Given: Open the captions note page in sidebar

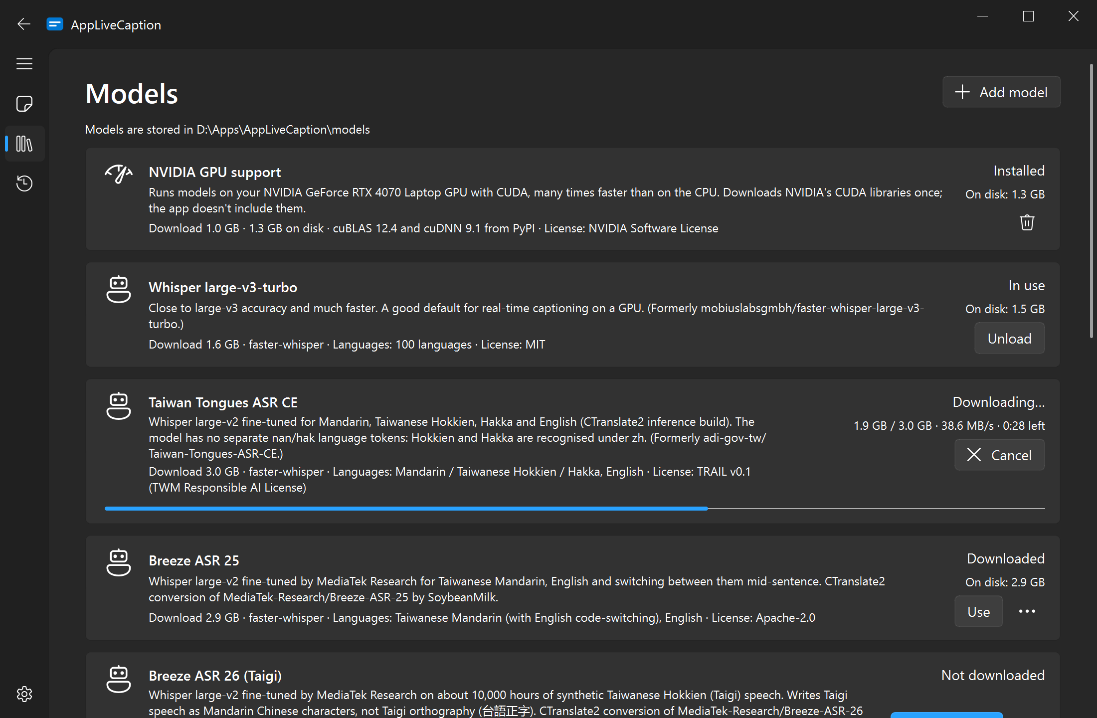Looking at the screenshot, I should [x=24, y=104].
